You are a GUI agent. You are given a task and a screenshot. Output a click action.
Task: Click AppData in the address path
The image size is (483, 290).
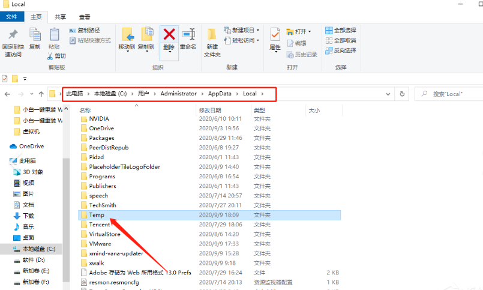pyautogui.click(x=220, y=94)
